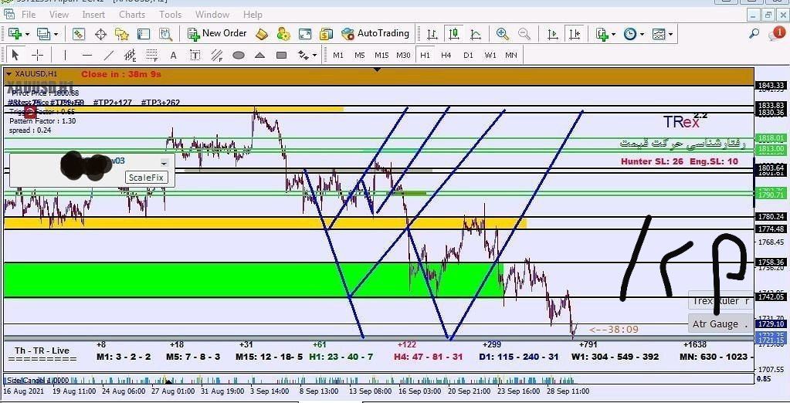The height and width of the screenshot is (403, 790).
Task: Open the File menu
Action: click(x=29, y=14)
